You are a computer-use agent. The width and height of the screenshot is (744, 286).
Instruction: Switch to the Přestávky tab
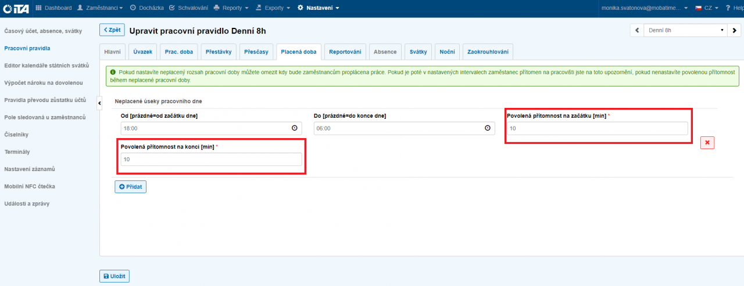click(219, 52)
